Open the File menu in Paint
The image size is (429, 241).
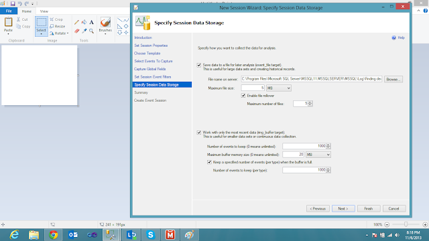(9, 11)
